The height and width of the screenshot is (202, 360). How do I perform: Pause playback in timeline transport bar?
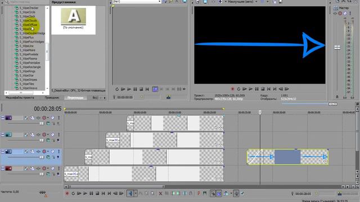click(x=91, y=194)
